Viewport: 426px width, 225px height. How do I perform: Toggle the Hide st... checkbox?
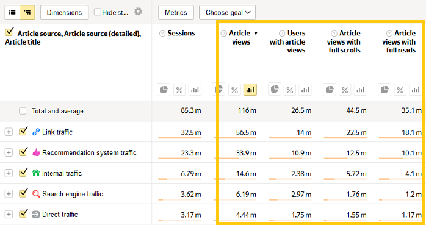pyautogui.click(x=97, y=12)
